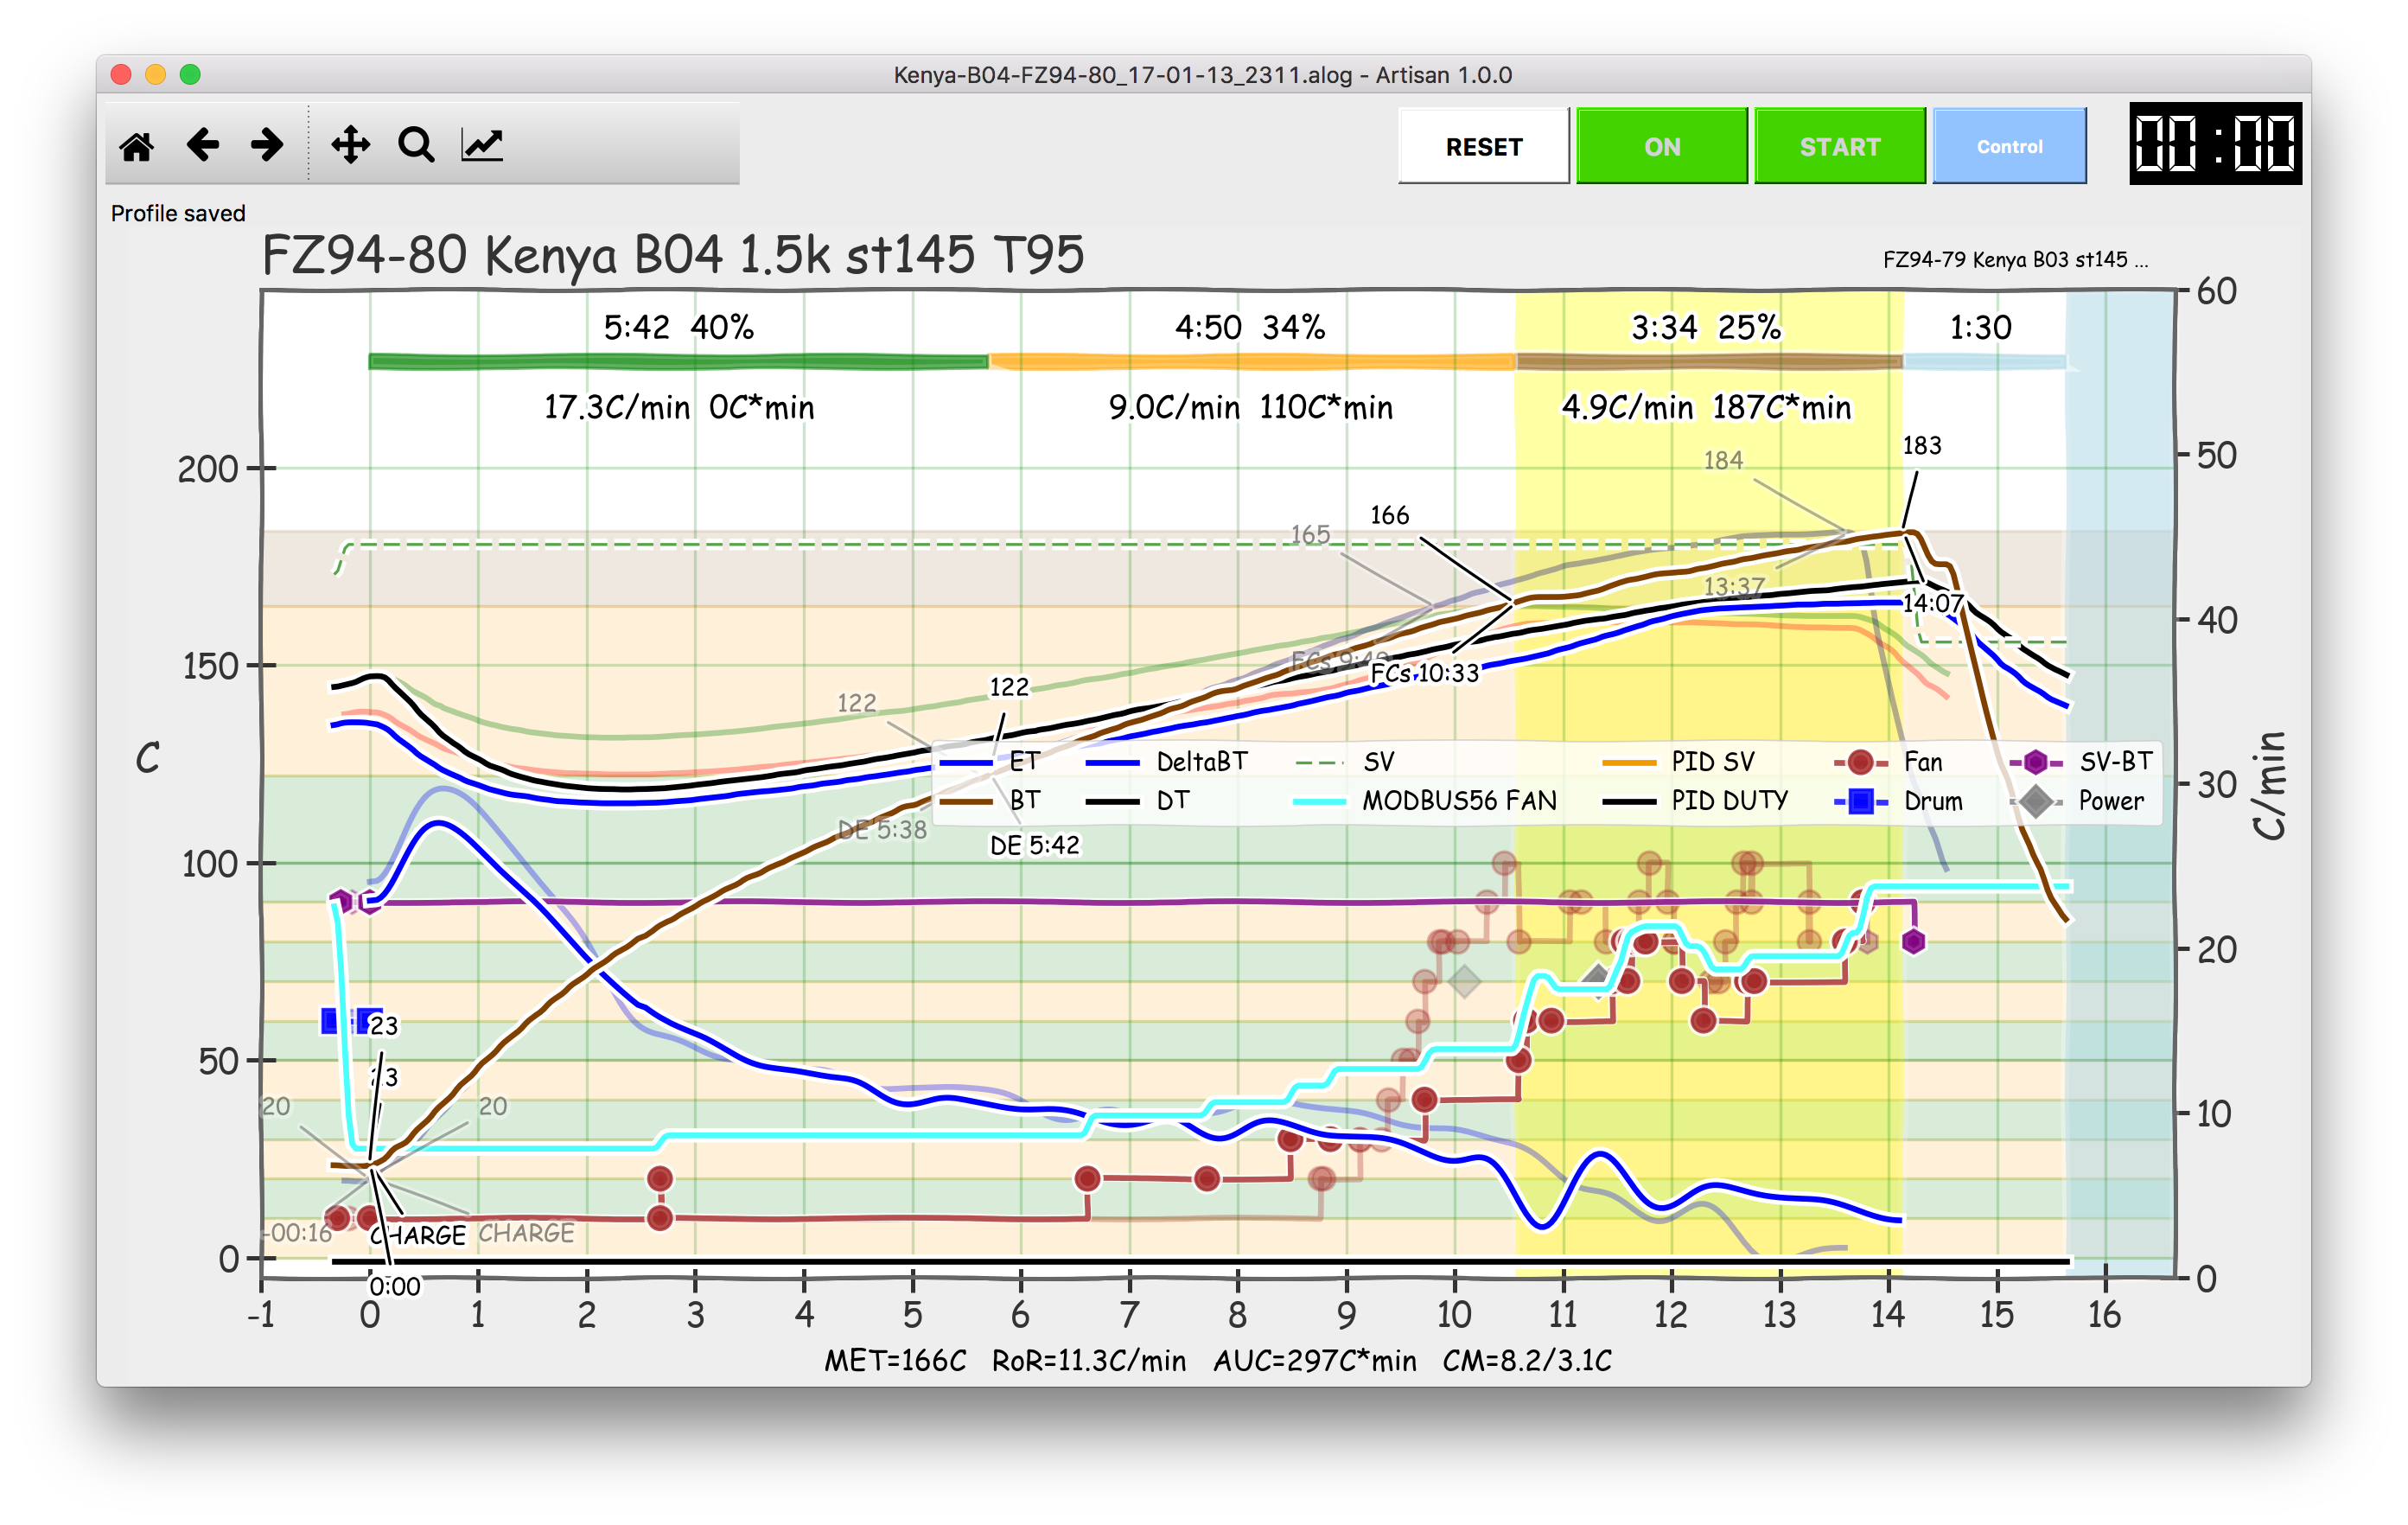Toggle the green ON button
The image size is (2408, 1525).
(1661, 147)
